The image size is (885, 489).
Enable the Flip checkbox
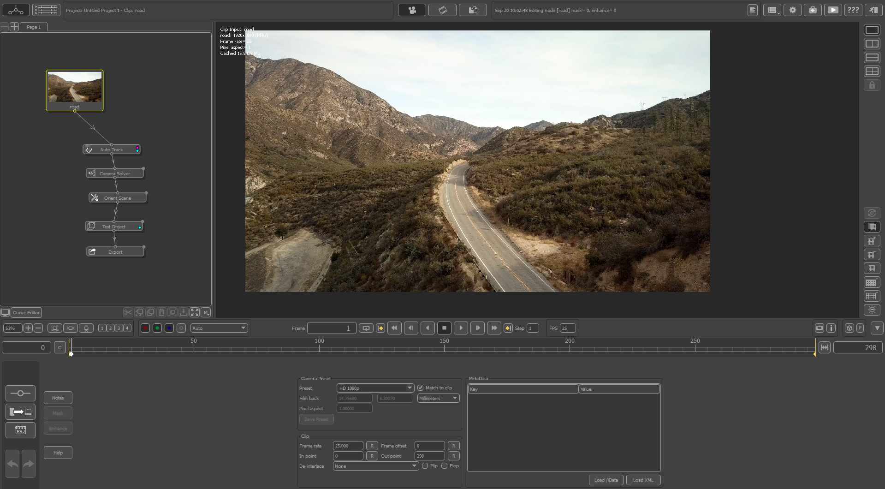click(425, 466)
